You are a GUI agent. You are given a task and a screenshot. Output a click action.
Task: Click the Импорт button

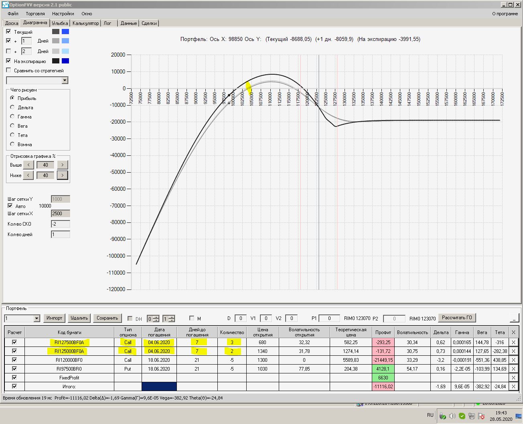[54, 318]
